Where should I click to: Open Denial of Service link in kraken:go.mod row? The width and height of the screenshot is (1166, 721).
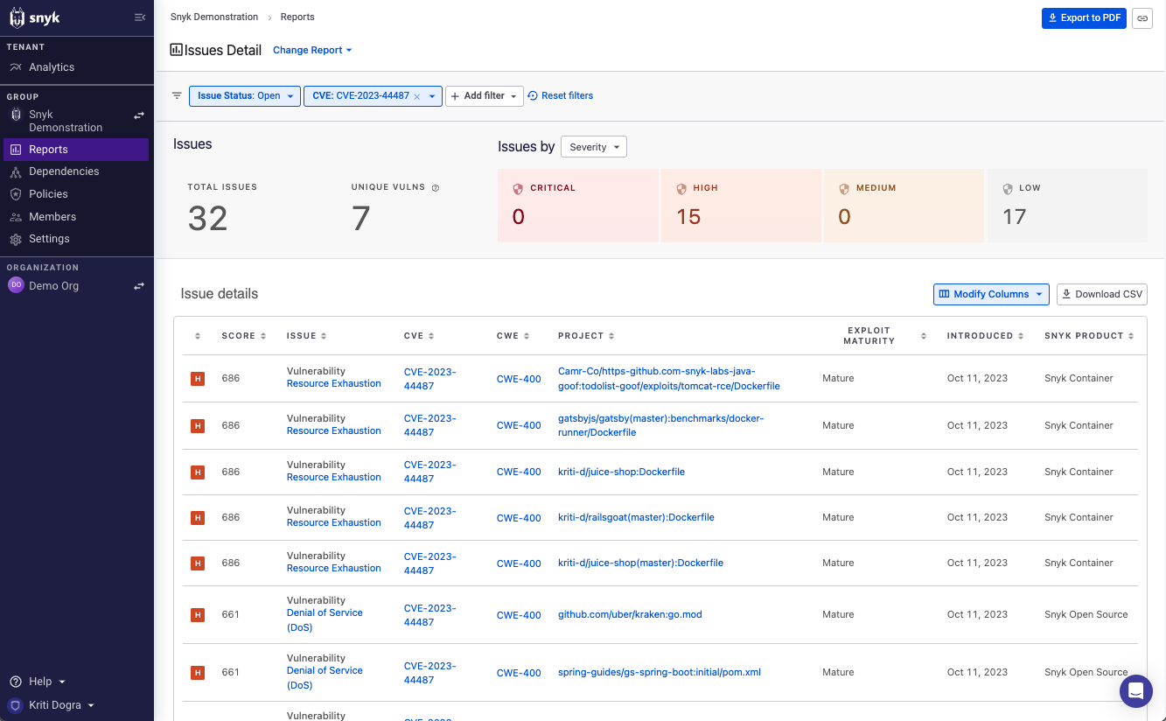[325, 619]
